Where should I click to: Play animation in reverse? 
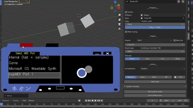click(92, 100)
